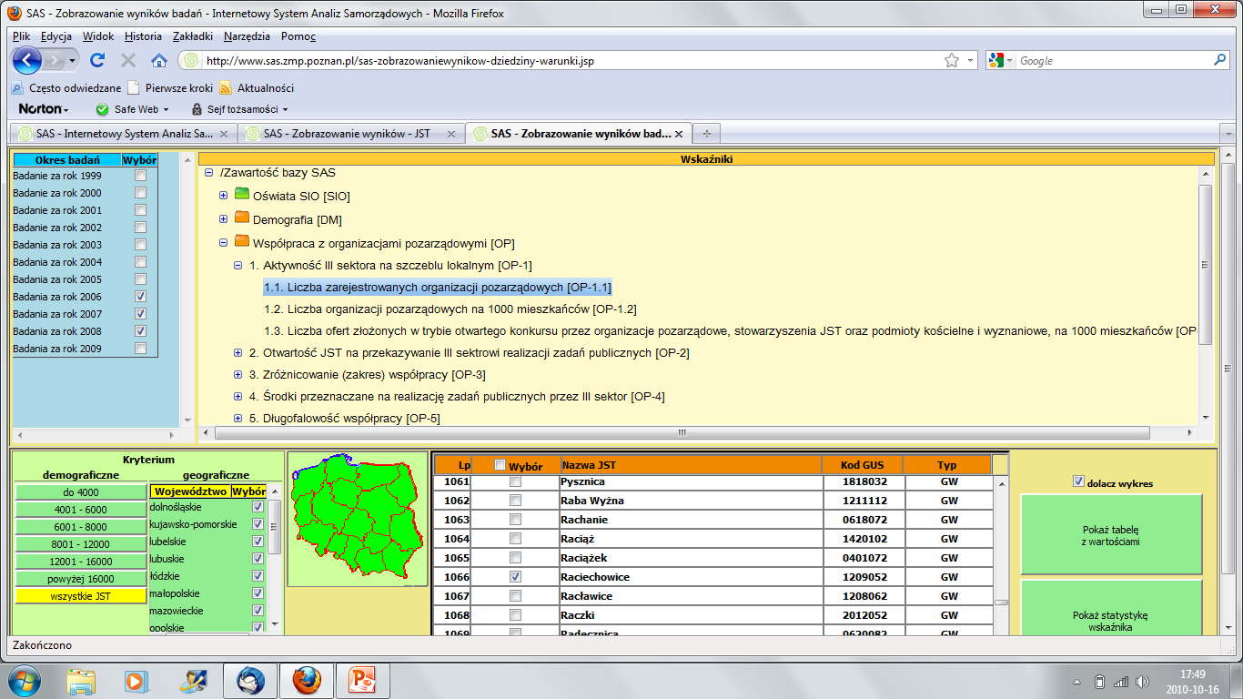Open the Plik menu
Screen dimensions: 1243x699
click(x=22, y=36)
